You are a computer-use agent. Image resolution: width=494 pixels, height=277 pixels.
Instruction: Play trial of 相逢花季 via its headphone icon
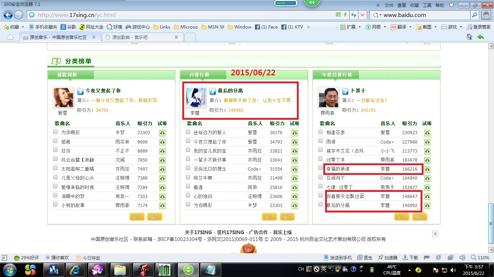tap(427, 133)
